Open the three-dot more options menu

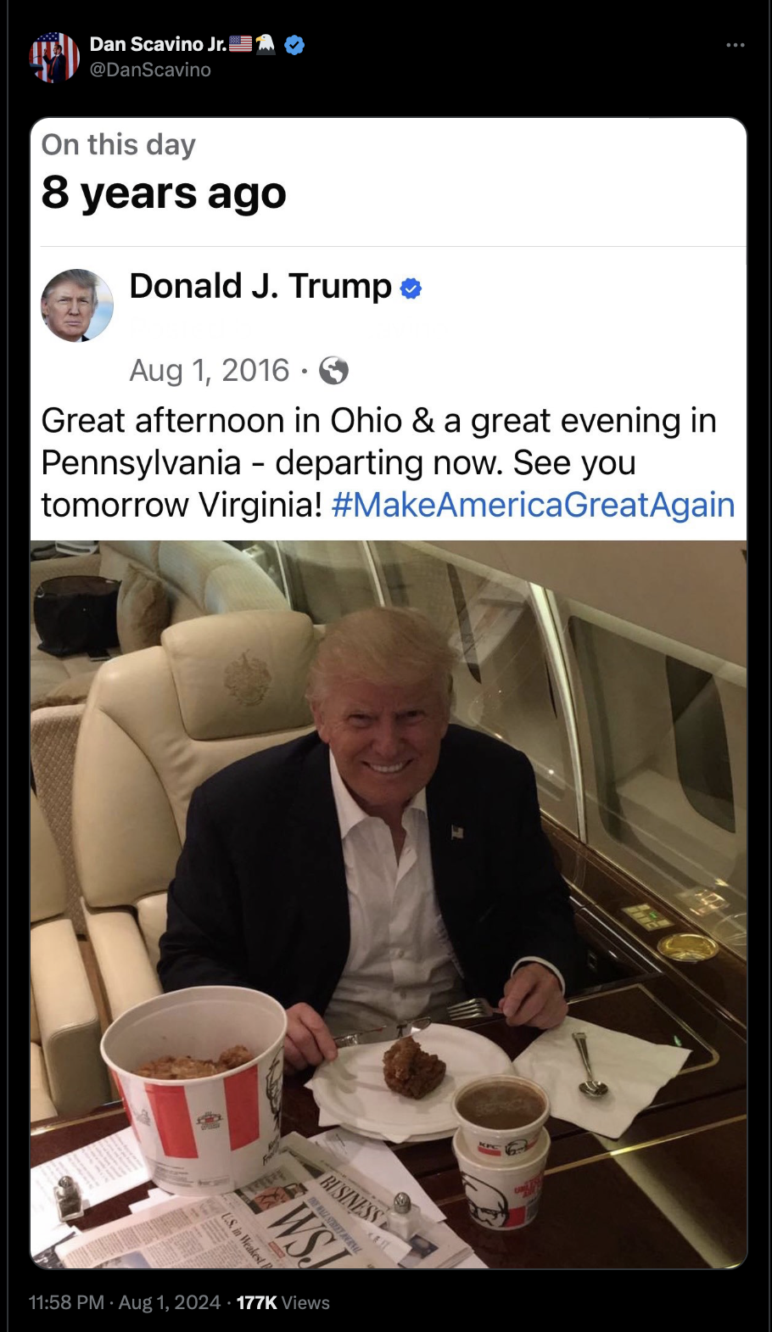(735, 44)
